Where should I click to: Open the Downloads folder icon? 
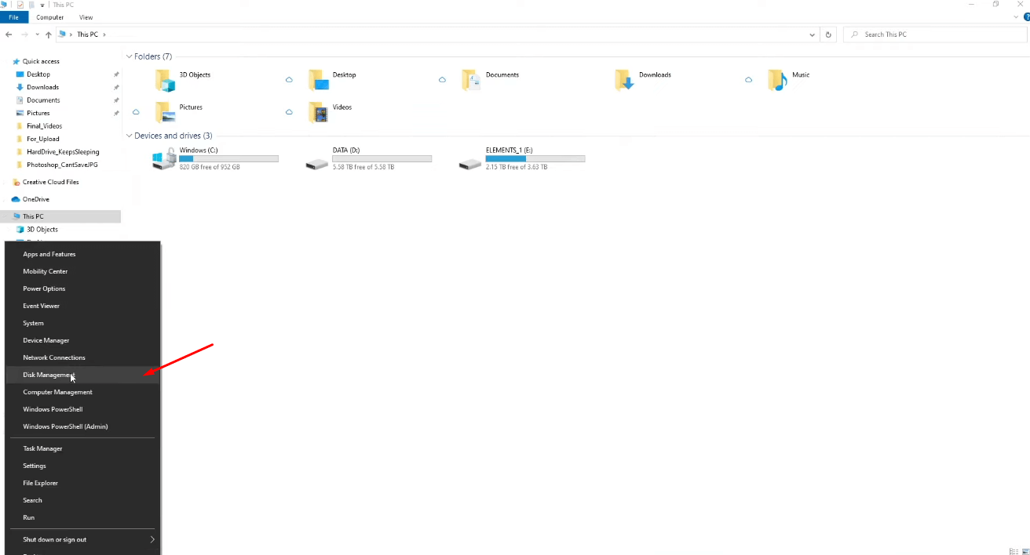[624, 80]
